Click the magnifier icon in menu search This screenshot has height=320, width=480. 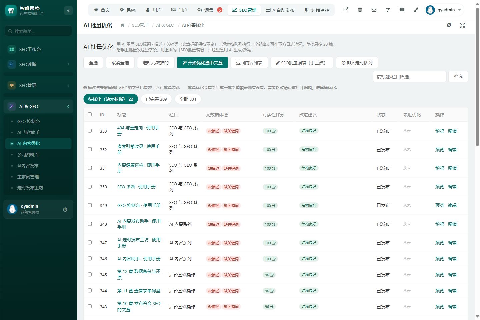(x=10, y=31)
